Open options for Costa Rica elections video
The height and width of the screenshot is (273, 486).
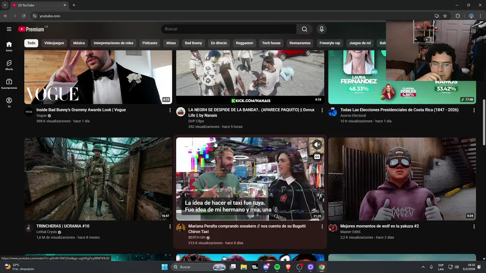pos(474,110)
